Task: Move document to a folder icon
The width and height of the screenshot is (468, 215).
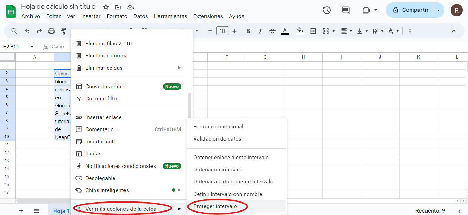Action: click(118, 7)
